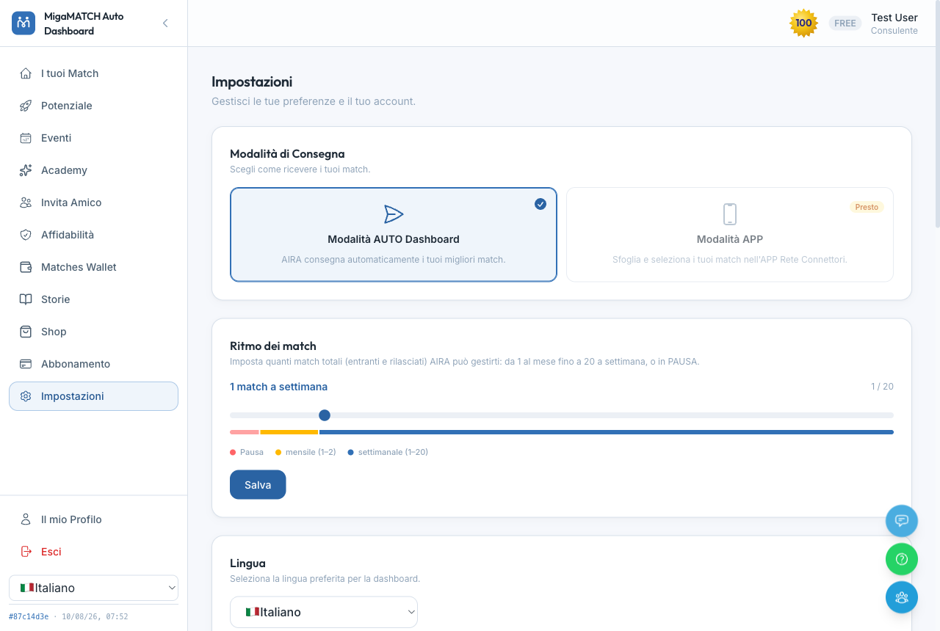Open the blue chat floating button
The height and width of the screenshot is (631, 940).
click(902, 521)
